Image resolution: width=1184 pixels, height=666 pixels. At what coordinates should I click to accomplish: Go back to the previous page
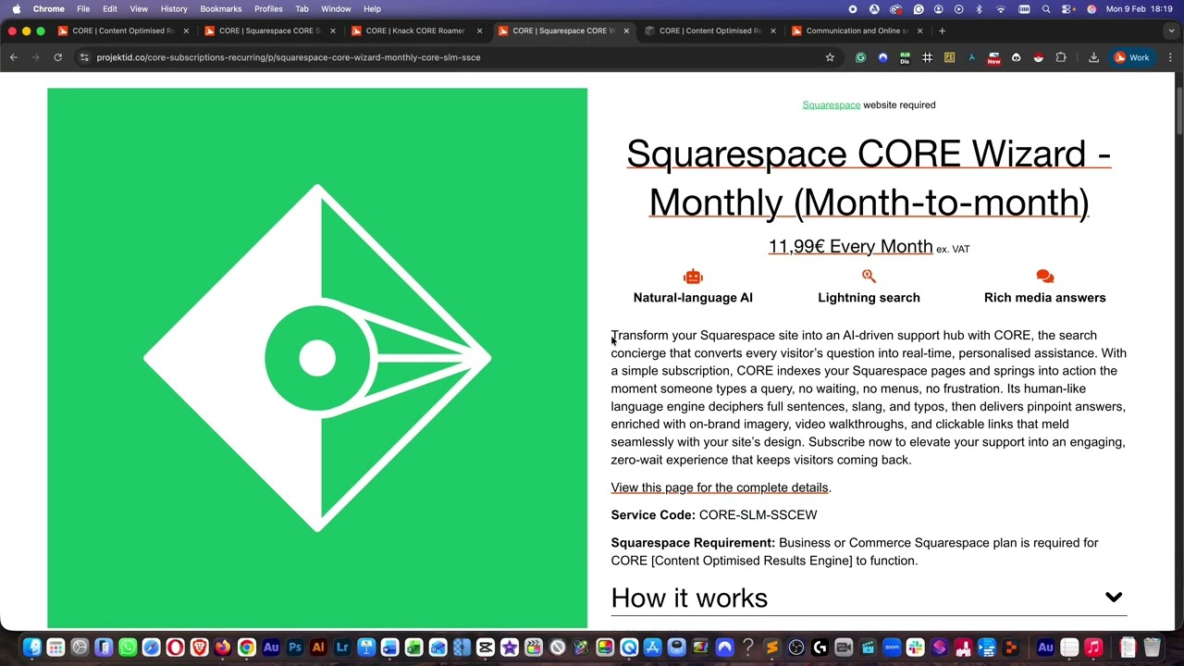pyautogui.click(x=14, y=57)
